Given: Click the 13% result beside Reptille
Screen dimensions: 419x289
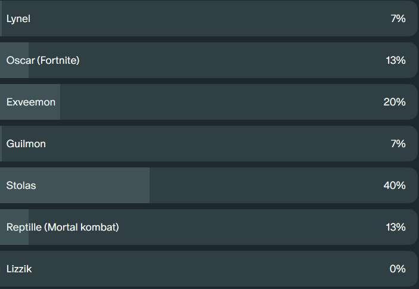Looking at the screenshot, I should pos(396,227).
